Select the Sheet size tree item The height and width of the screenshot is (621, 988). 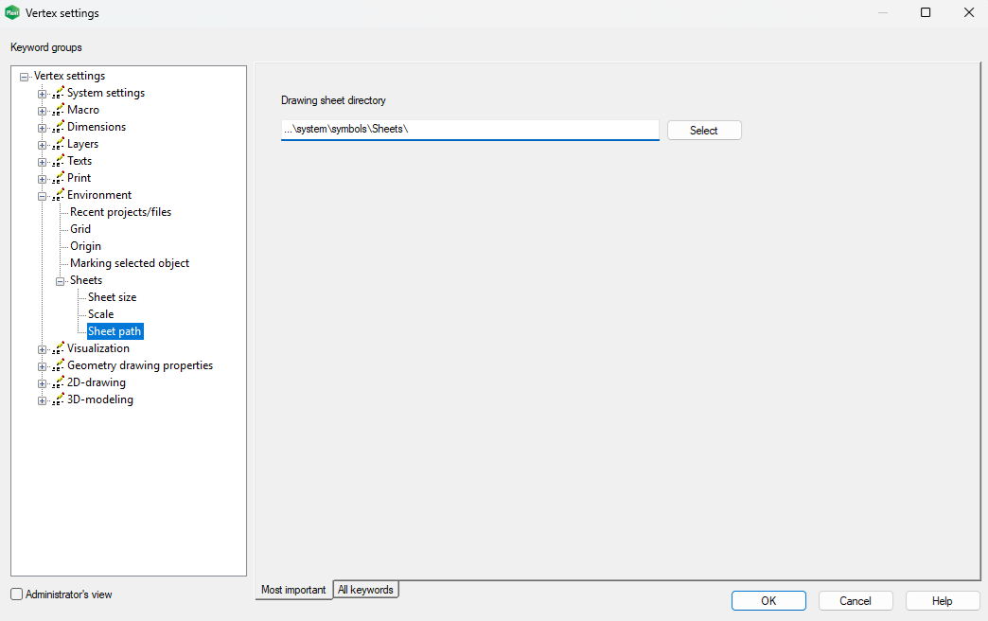[112, 297]
